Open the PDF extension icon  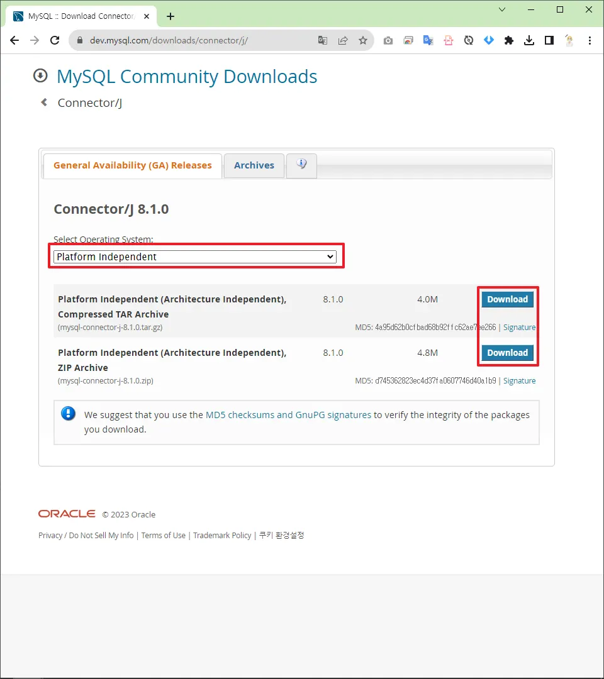[x=449, y=40]
